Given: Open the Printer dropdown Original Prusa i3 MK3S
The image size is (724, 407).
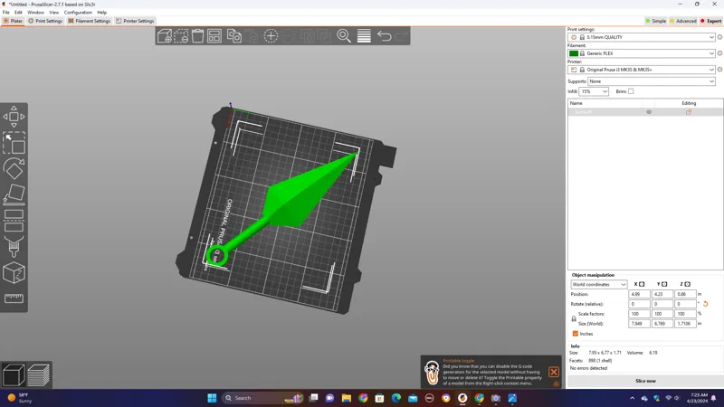Looking at the screenshot, I should [x=642, y=70].
